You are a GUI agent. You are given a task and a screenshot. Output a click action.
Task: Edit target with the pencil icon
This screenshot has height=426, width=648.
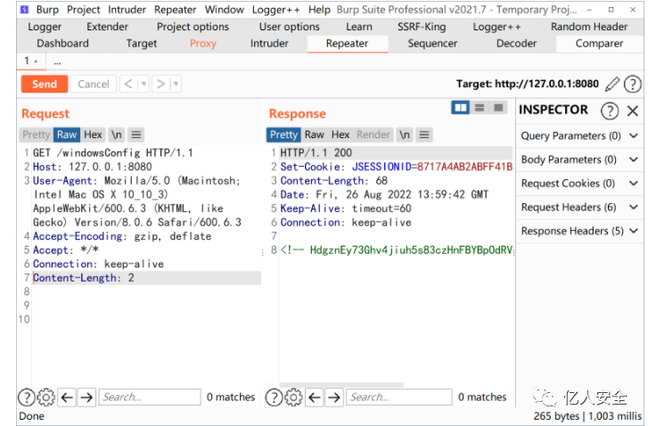612,84
